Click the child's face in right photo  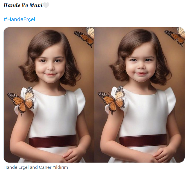pyautogui.click(x=141, y=65)
